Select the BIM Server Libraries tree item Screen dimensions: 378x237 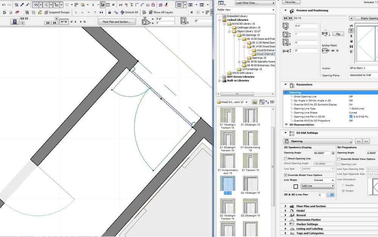point(241,77)
